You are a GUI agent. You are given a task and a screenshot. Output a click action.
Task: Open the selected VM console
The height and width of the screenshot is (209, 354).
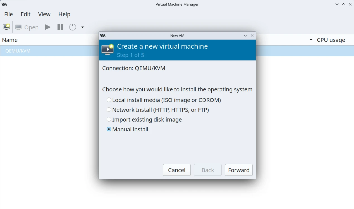click(x=27, y=27)
